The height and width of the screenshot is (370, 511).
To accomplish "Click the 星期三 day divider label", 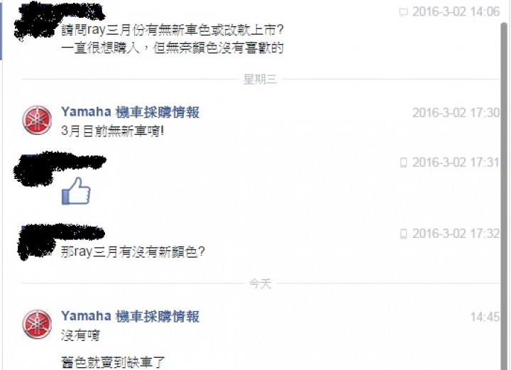I will 260,80.
